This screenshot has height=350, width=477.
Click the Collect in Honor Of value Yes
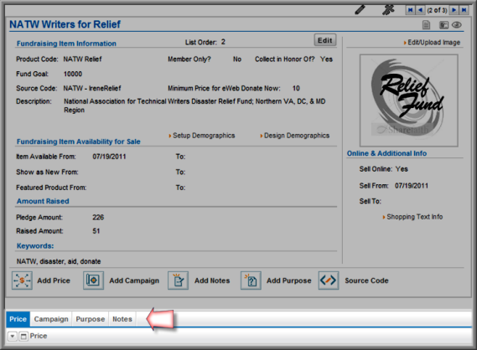pyautogui.click(x=326, y=59)
